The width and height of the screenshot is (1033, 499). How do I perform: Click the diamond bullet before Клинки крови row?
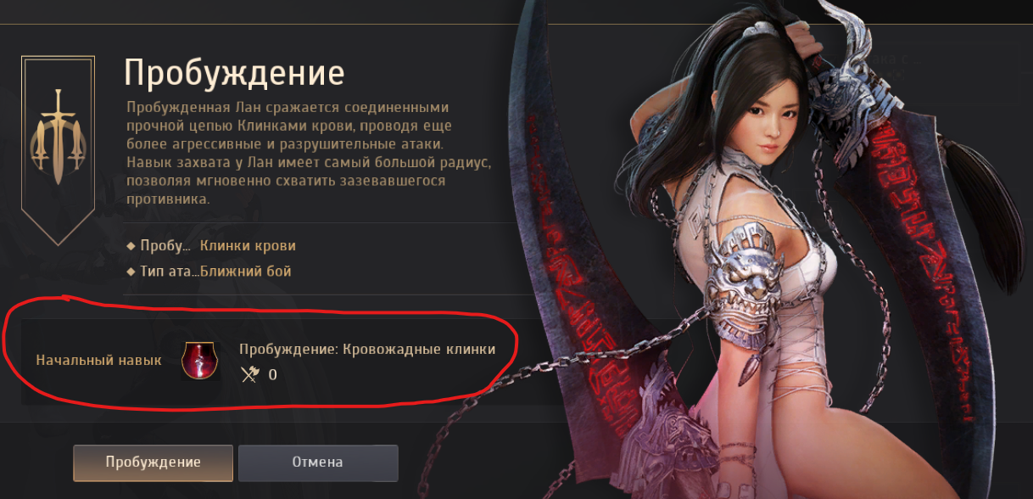tap(131, 246)
